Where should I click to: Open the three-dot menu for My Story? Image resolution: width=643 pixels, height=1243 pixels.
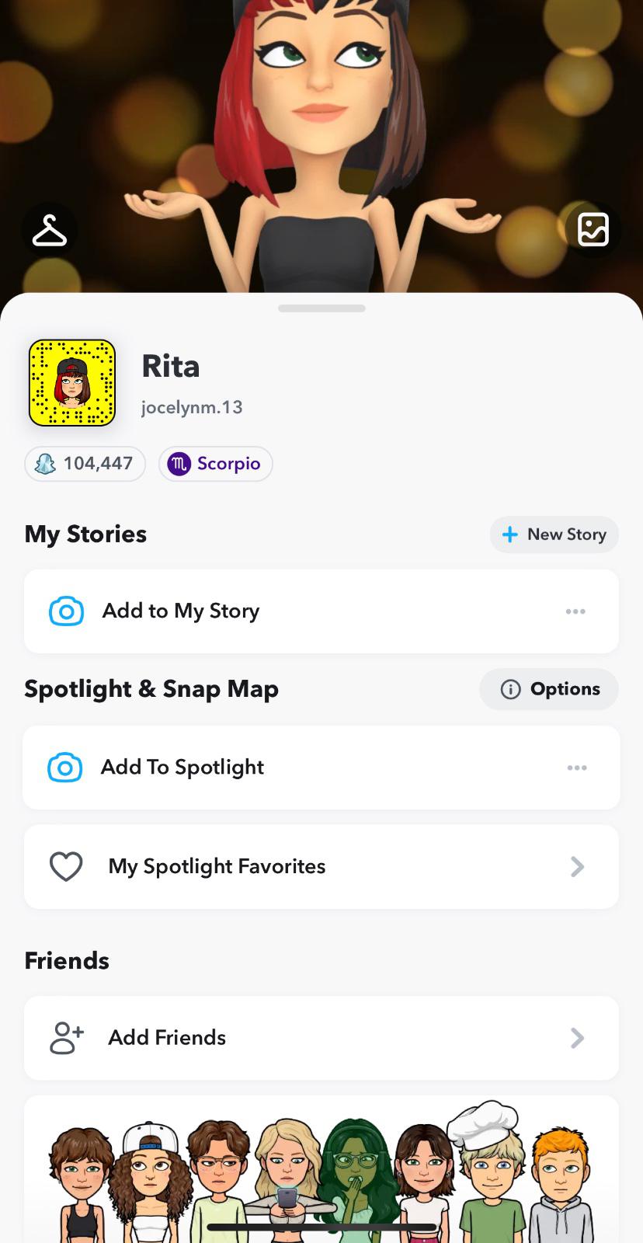(x=575, y=611)
